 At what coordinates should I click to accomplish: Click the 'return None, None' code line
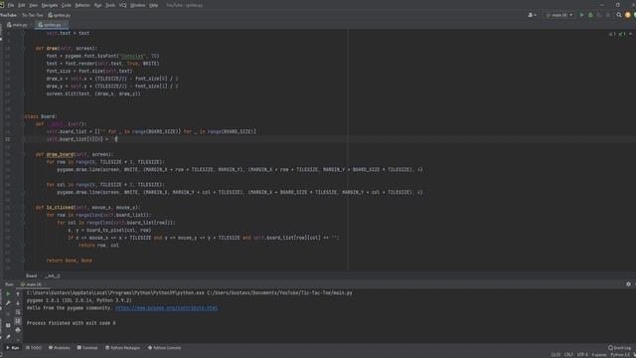[x=69, y=261]
